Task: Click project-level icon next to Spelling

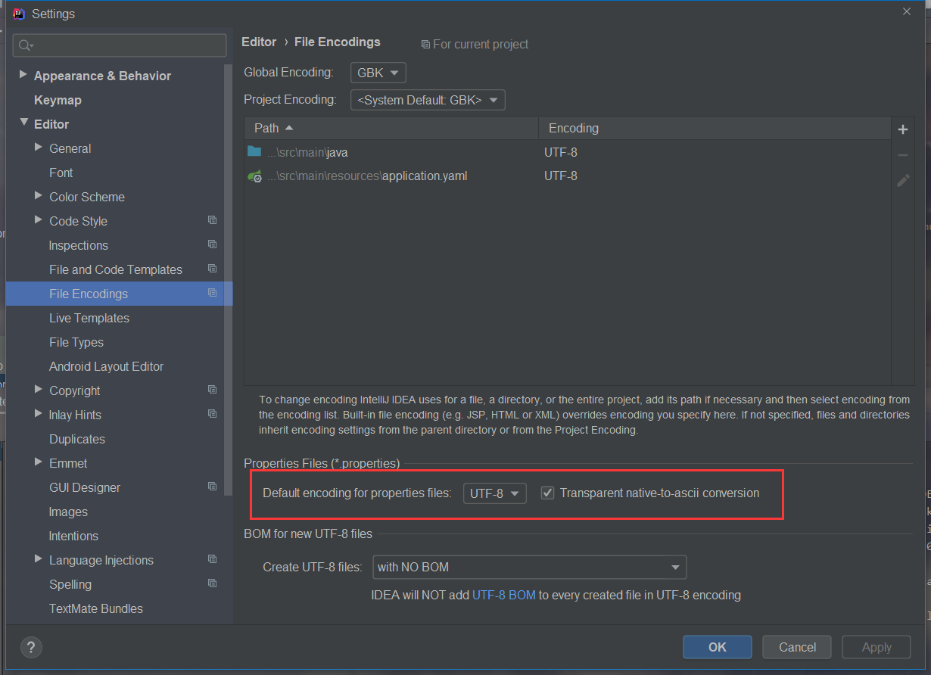Action: (x=212, y=583)
